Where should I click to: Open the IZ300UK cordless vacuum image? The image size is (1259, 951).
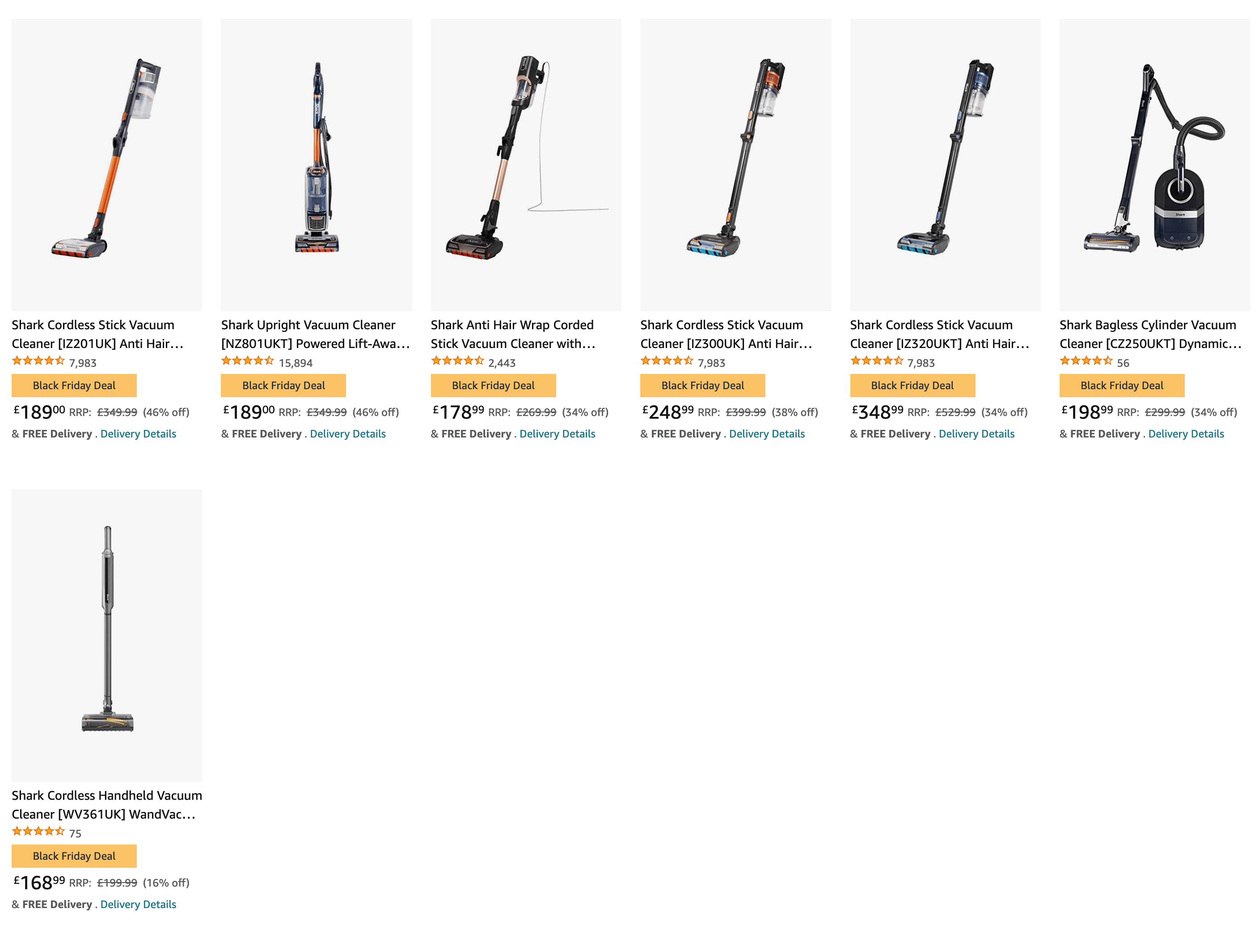(735, 165)
